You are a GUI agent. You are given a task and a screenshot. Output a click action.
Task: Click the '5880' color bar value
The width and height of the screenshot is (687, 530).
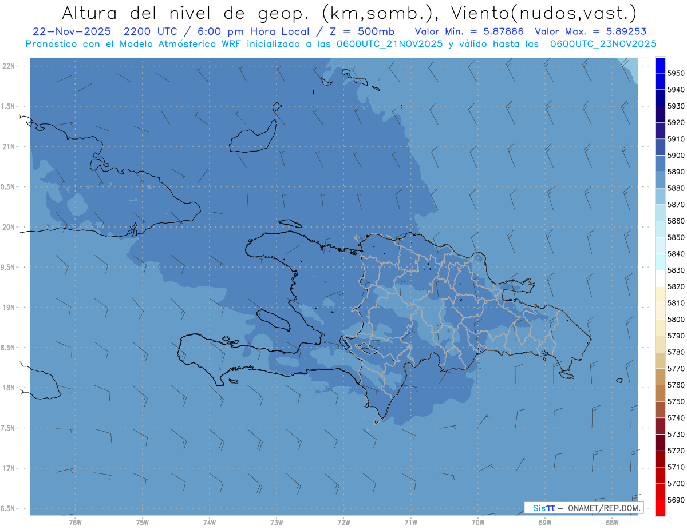pos(676,188)
